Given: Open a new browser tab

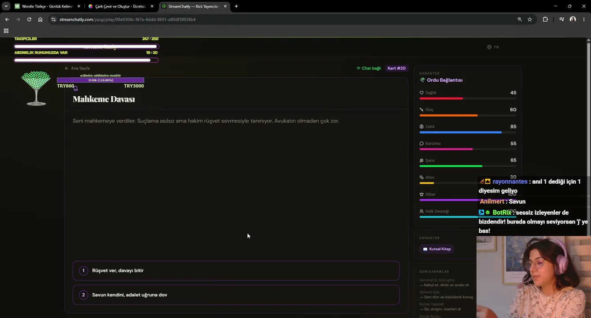Looking at the screenshot, I should (236, 6).
